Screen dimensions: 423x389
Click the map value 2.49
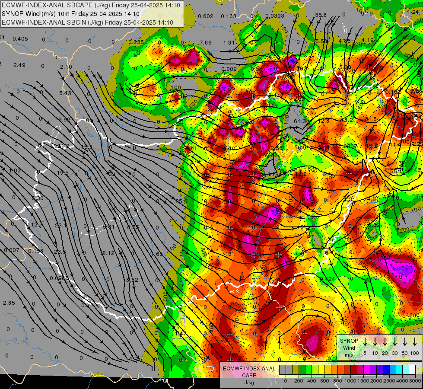point(19,65)
